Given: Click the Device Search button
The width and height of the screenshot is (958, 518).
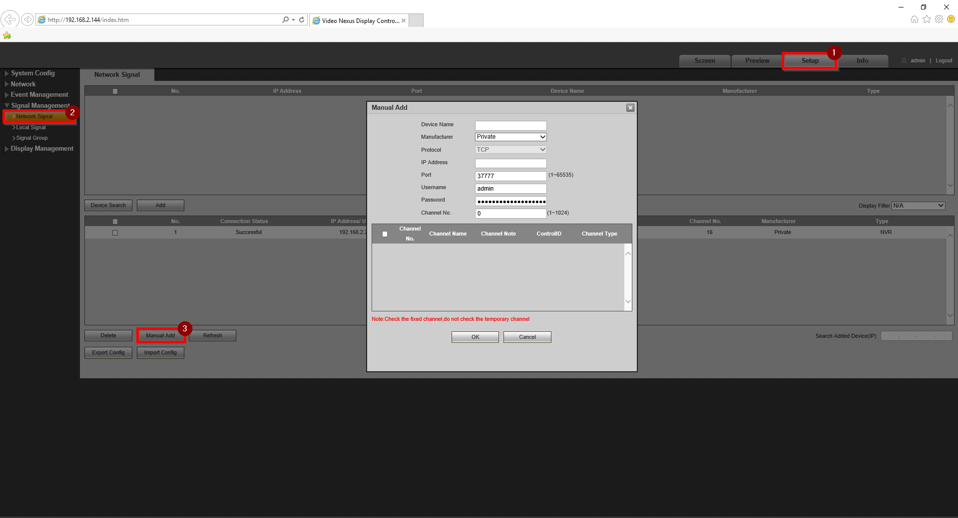Looking at the screenshot, I should pyautogui.click(x=108, y=206).
